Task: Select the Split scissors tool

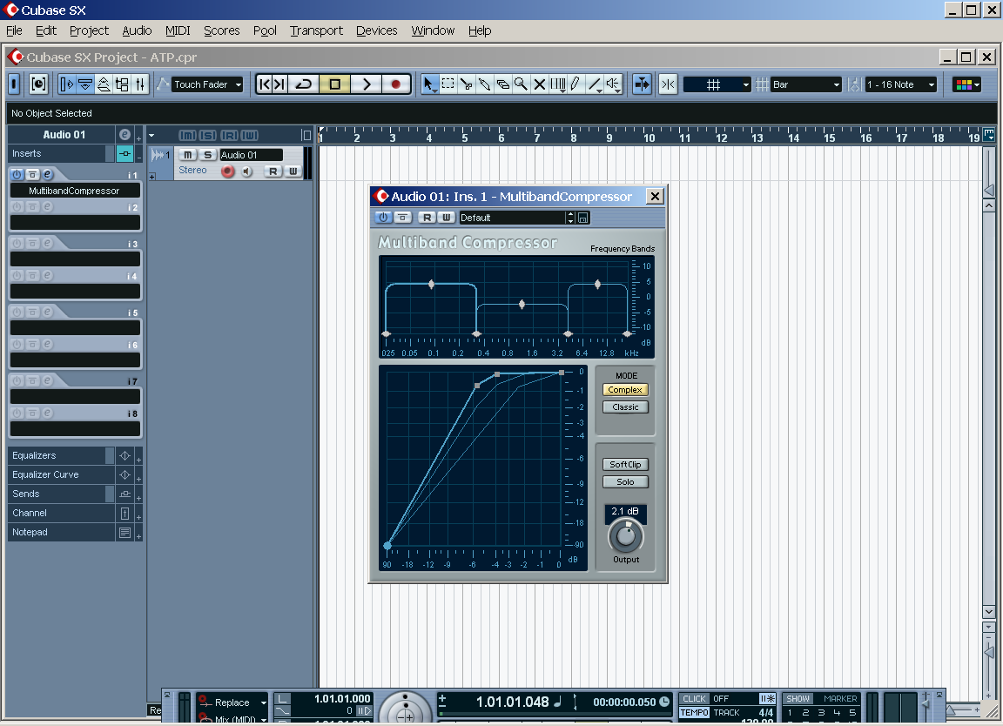Action: click(x=467, y=84)
